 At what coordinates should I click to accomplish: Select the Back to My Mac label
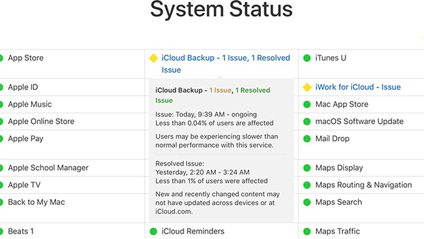pyautogui.click(x=37, y=202)
